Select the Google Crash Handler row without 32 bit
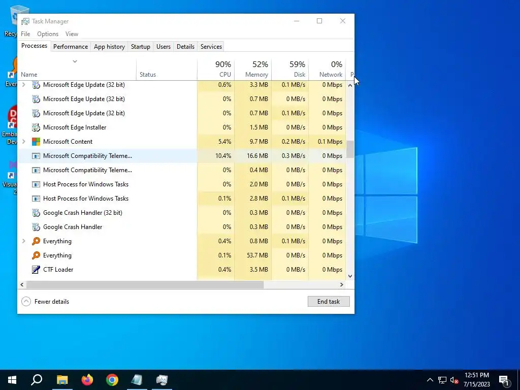 pos(182,227)
